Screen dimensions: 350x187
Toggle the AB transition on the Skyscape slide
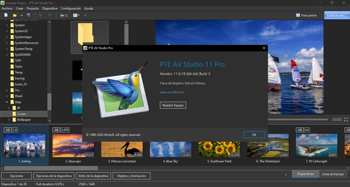(56, 130)
